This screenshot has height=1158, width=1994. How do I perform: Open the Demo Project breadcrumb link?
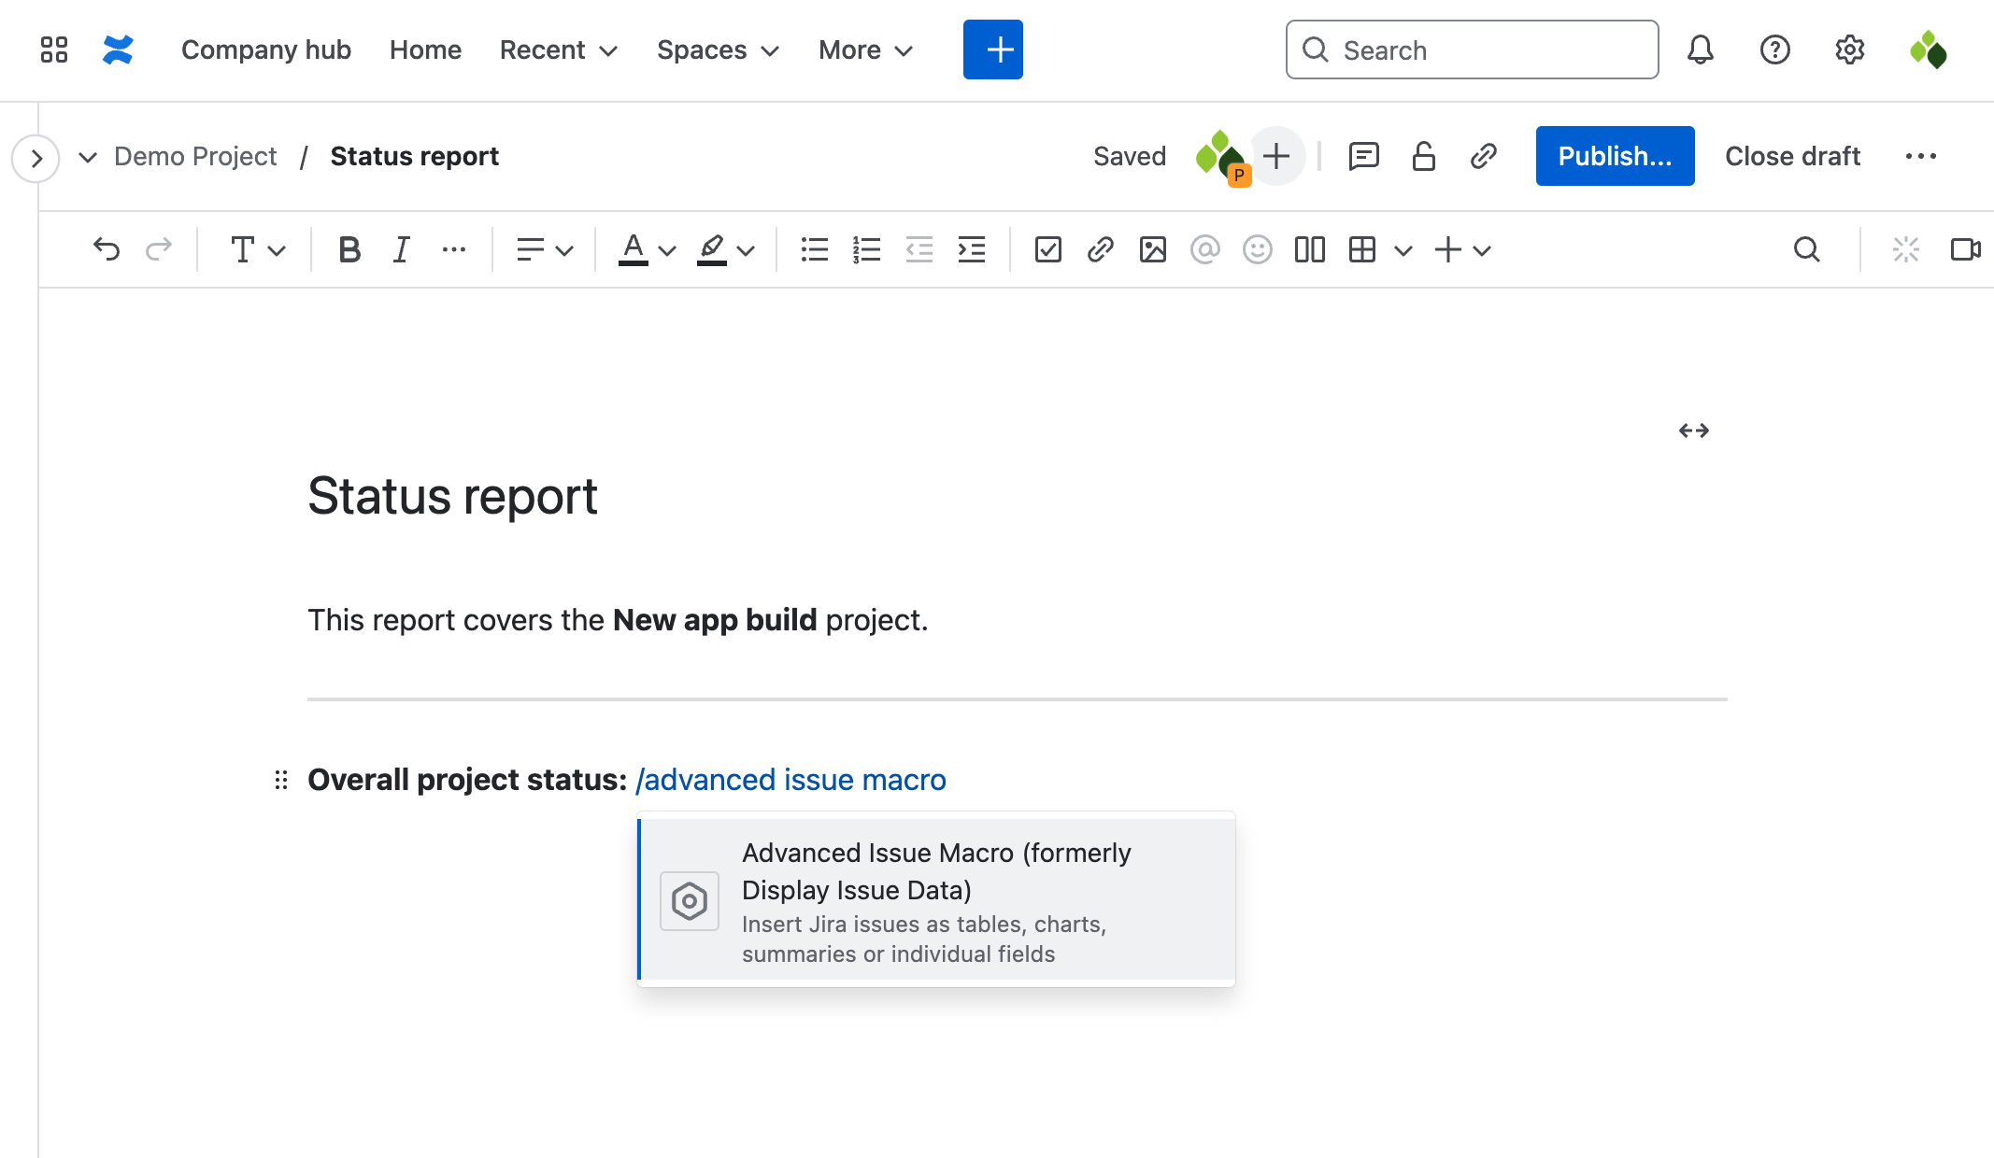195,156
